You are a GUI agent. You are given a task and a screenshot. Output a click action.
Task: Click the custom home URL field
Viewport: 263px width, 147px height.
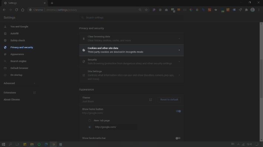point(116,127)
